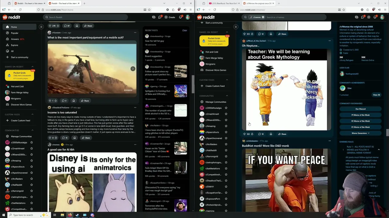The width and height of the screenshot is (389, 218).
Task: Downvote the Gundam mobile suit post
Action: pos(56,101)
